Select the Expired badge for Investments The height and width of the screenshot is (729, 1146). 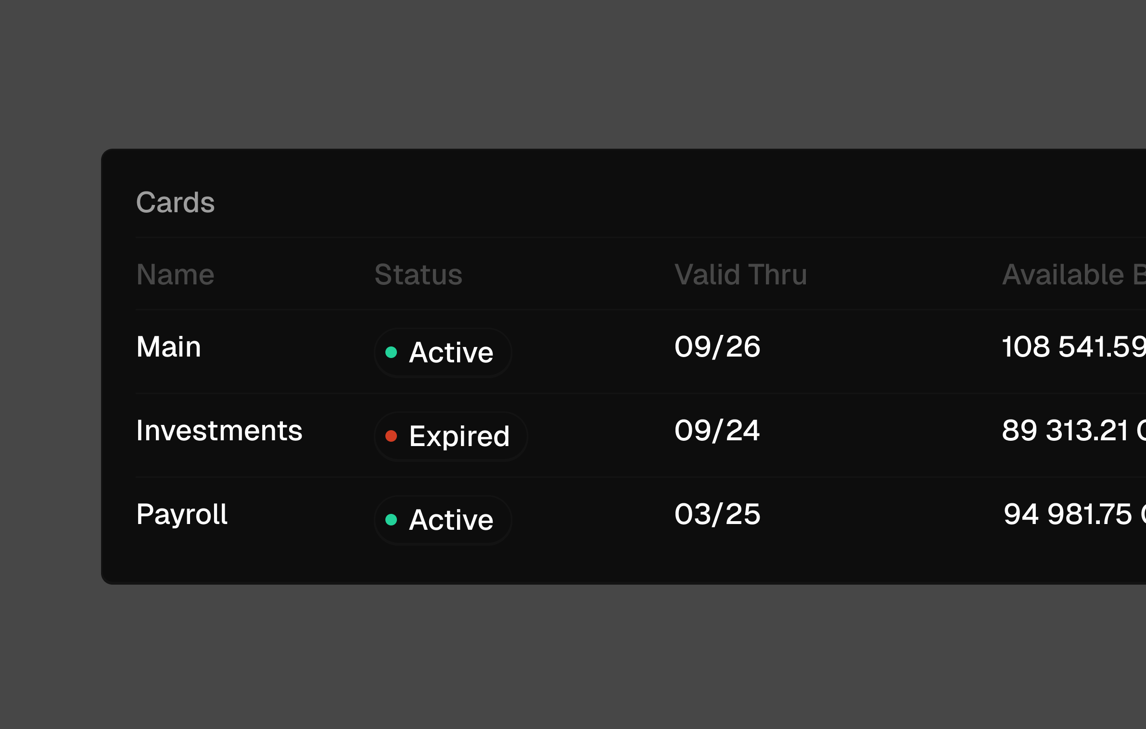[x=451, y=436]
